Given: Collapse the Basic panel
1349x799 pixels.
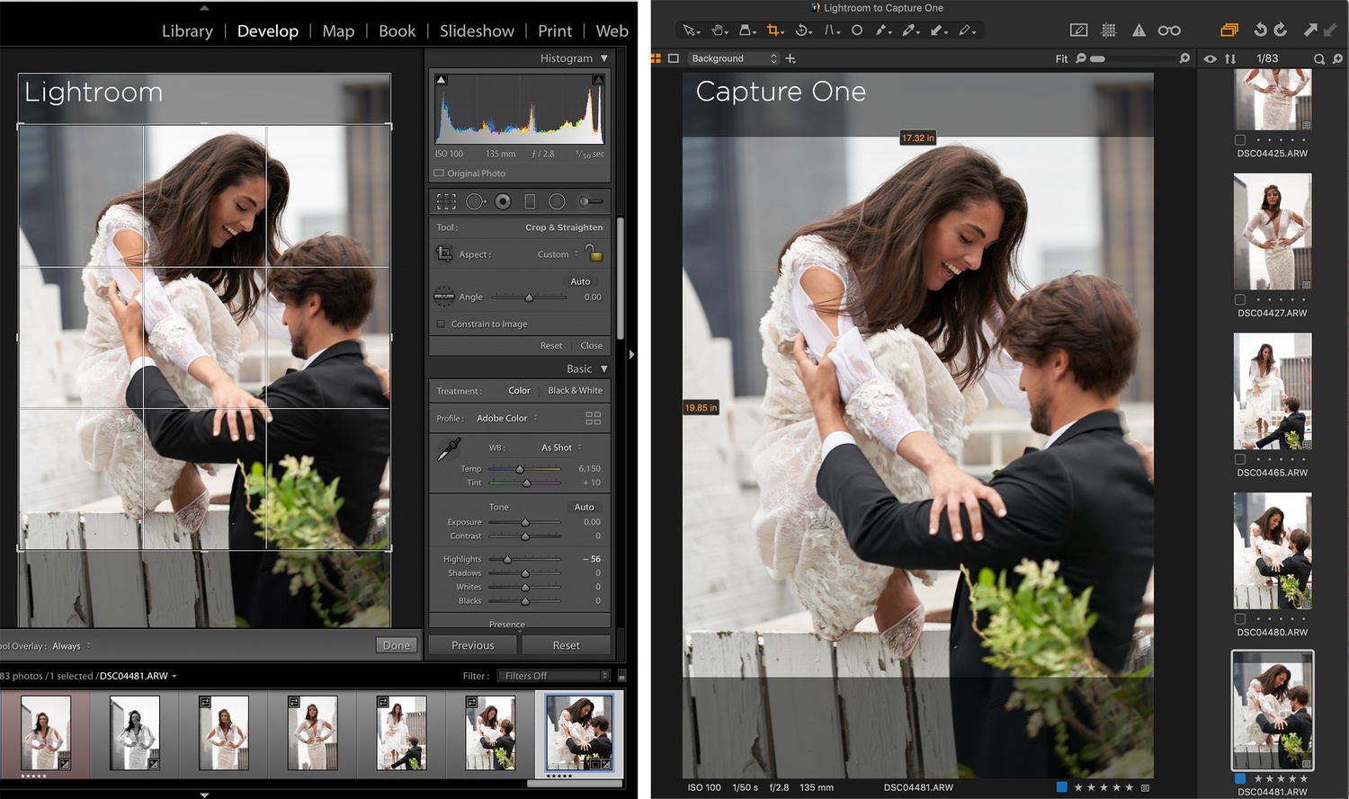Looking at the screenshot, I should coord(604,369).
